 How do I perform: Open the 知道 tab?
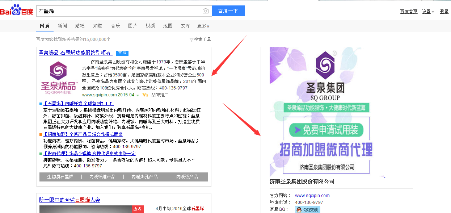click(98, 26)
